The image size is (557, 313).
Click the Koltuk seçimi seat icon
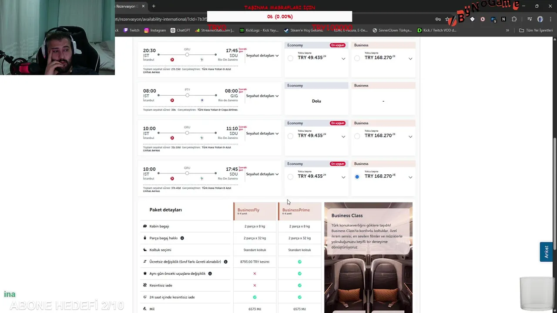[145, 250]
